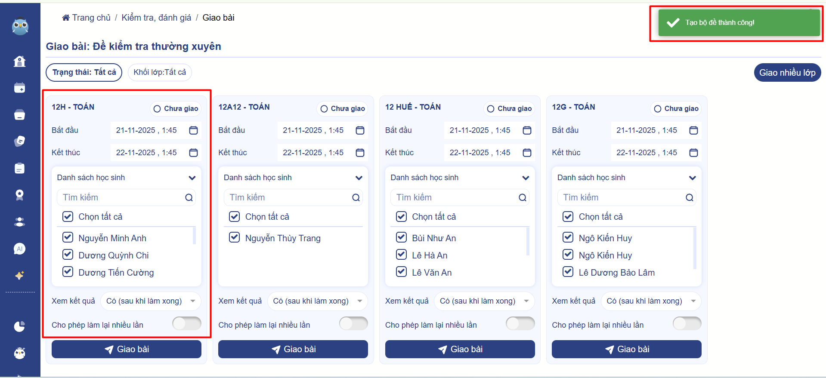Click the 'Giao nhiều lớp' button
The image size is (826, 378).
coord(787,73)
